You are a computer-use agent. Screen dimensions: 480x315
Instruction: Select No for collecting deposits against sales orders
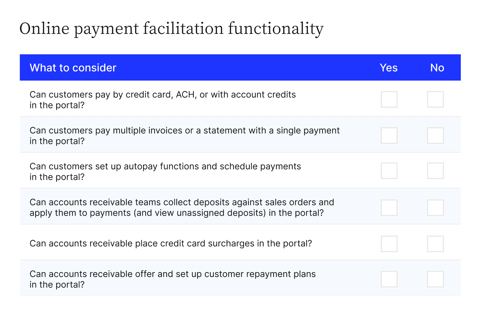click(x=435, y=208)
